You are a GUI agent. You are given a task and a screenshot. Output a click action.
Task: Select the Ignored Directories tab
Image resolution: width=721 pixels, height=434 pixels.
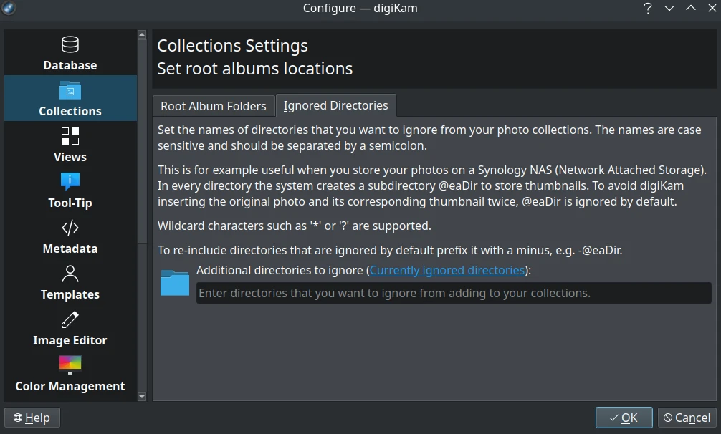pyautogui.click(x=336, y=105)
